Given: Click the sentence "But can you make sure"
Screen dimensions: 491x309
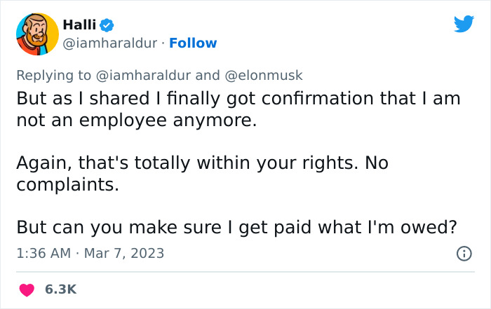Looking at the screenshot, I should click(x=237, y=228).
